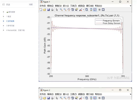Choose the Rotate 3D tool in Figure 1
The height and width of the screenshot is (100, 137).
[73, 9]
